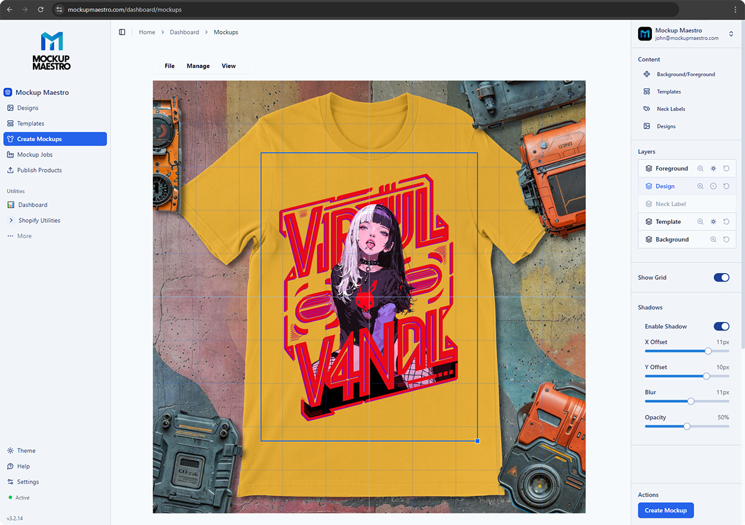Open the File menu
The width and height of the screenshot is (745, 525).
click(169, 66)
